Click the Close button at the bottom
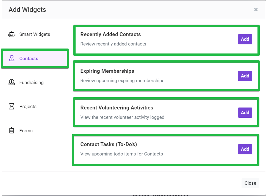This screenshot has width=266, height=196. pyautogui.click(x=250, y=183)
